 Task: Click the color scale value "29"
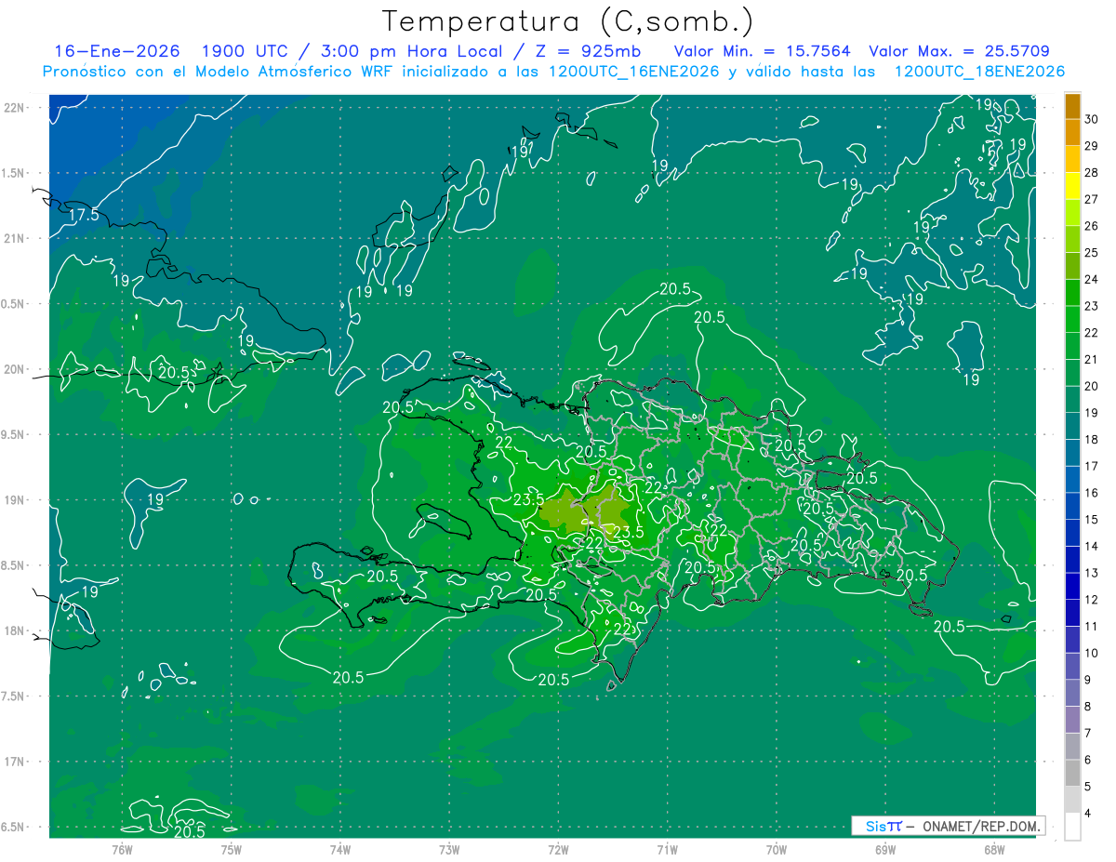tap(1091, 146)
